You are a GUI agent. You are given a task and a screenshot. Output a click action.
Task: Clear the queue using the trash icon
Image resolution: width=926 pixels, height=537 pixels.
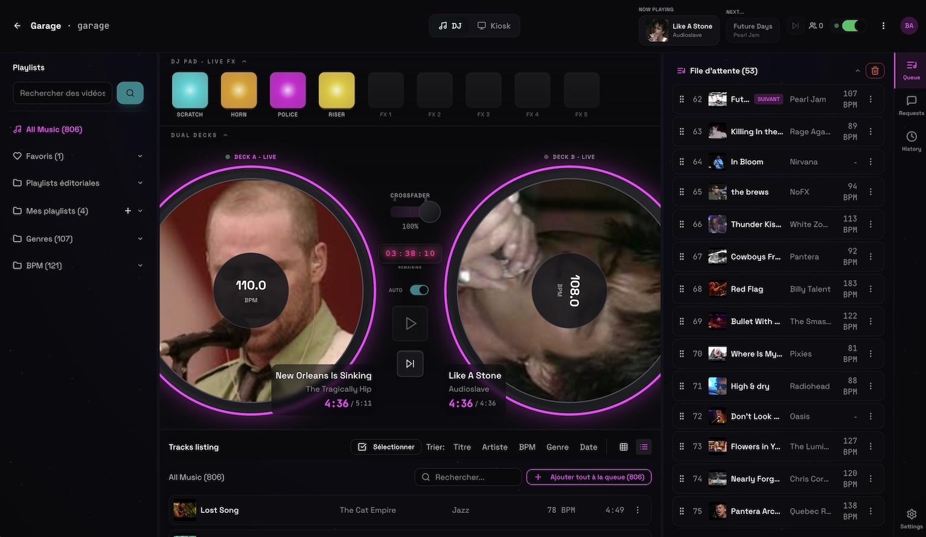click(875, 70)
